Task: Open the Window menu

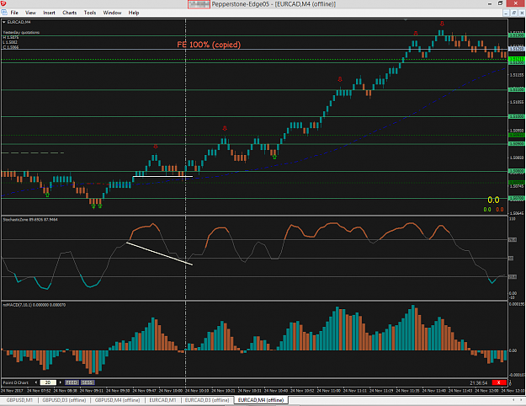Action: click(112, 13)
